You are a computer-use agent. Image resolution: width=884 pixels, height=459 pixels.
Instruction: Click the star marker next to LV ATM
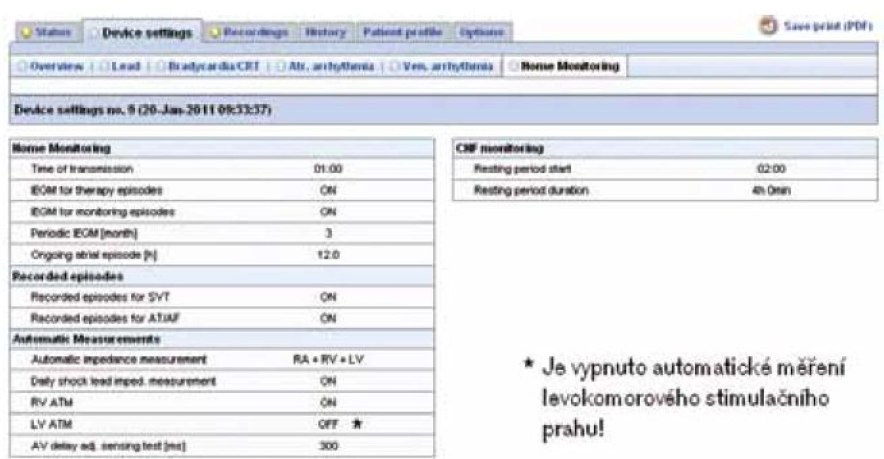(x=357, y=424)
